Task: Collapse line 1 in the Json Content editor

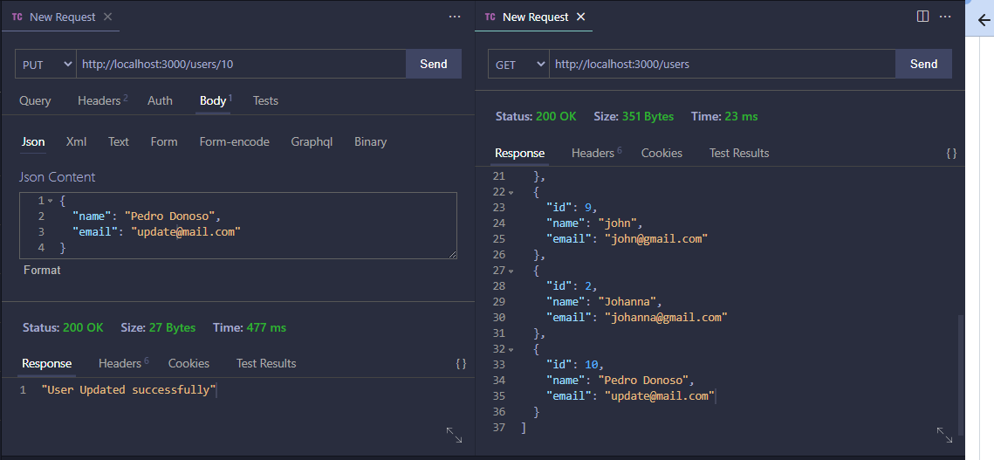Action: [50, 201]
